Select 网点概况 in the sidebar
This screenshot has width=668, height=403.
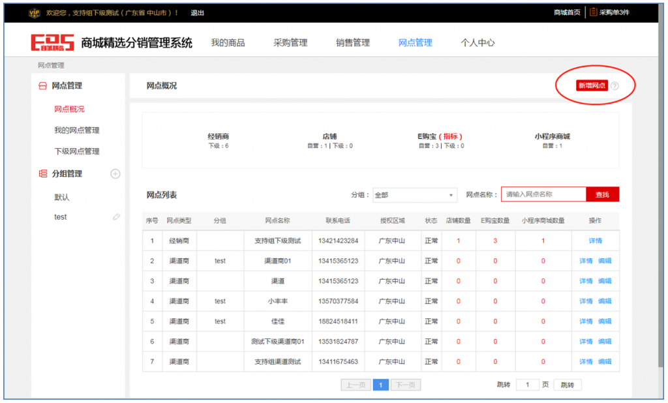tap(69, 109)
